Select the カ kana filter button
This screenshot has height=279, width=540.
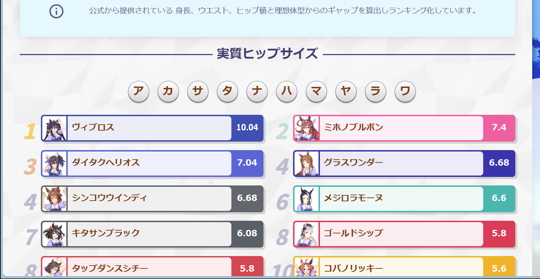coord(168,91)
